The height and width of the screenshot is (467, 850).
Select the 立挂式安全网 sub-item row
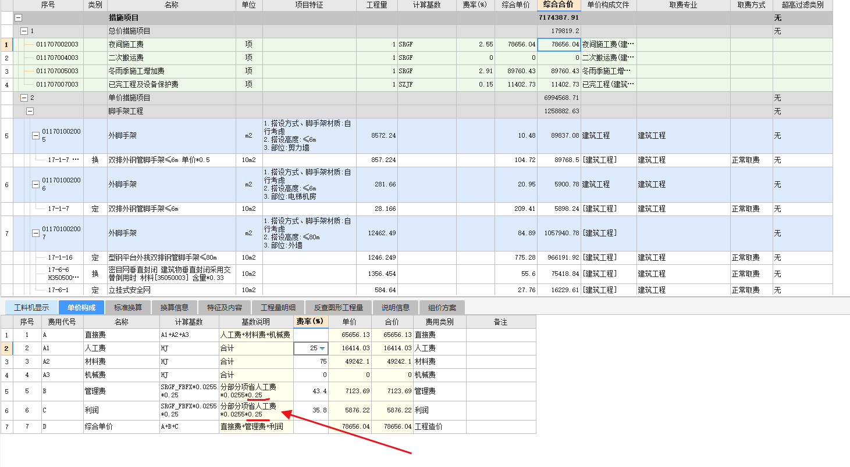[x=417, y=290]
